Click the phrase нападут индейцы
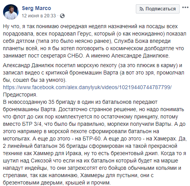The height and width of the screenshot is (186, 190). pyautogui.click(x=25, y=168)
